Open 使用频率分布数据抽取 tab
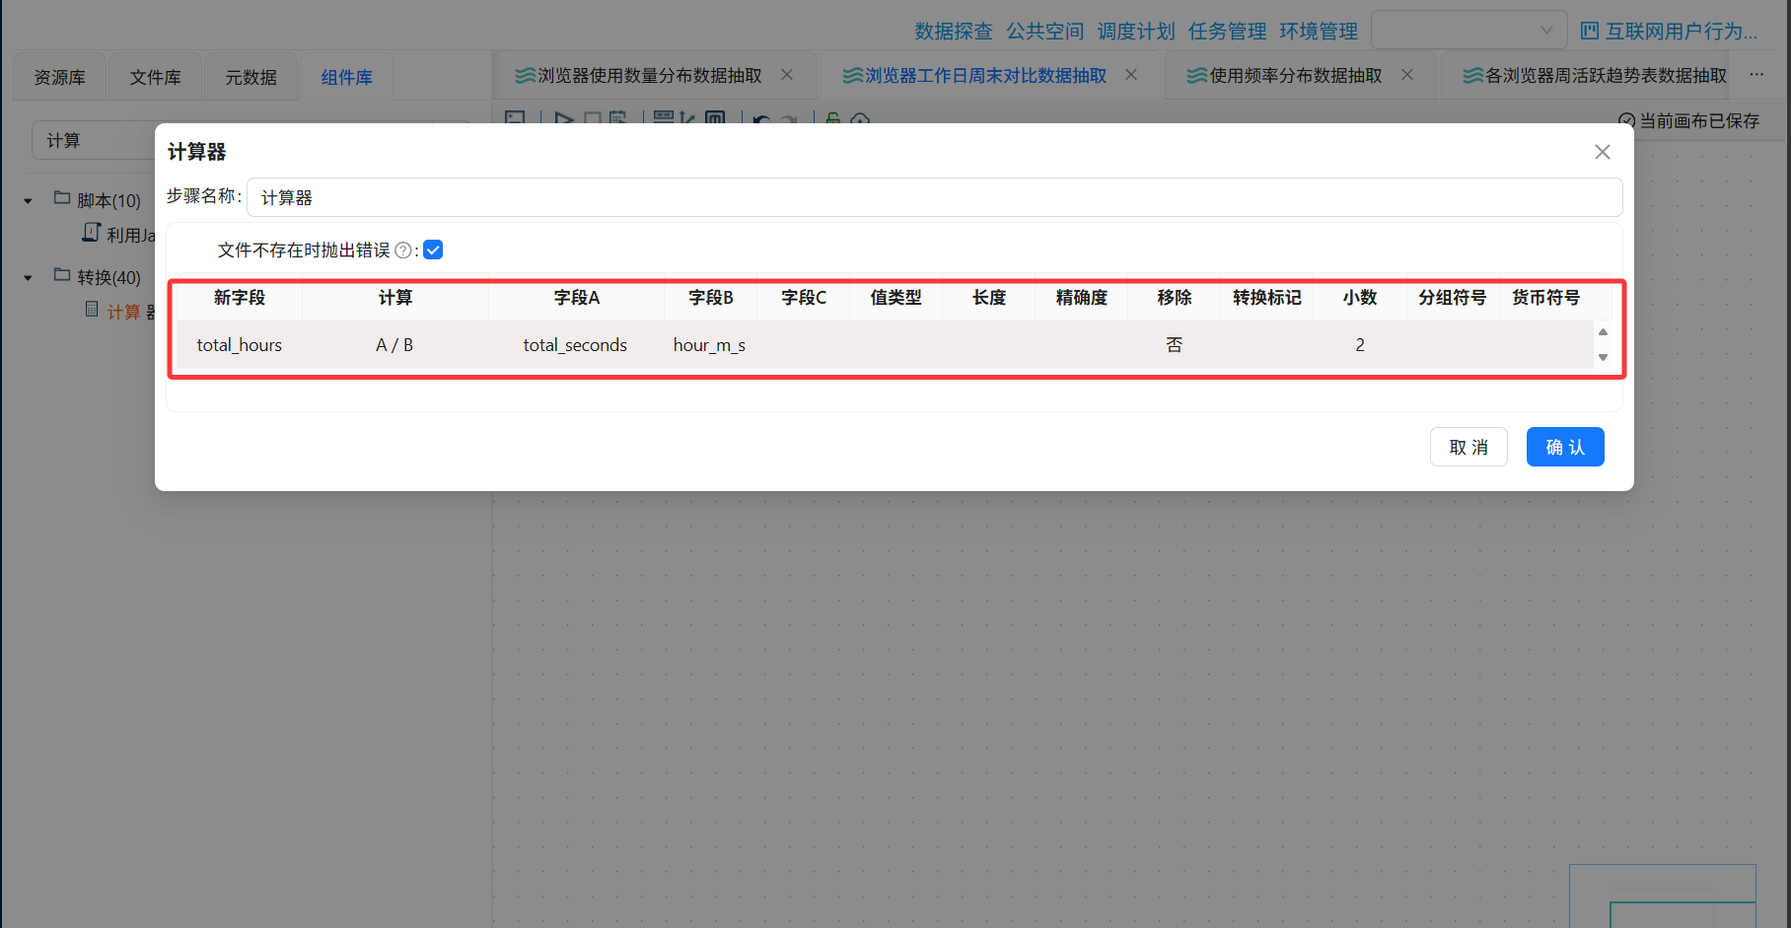This screenshot has height=928, width=1791. 1296,76
